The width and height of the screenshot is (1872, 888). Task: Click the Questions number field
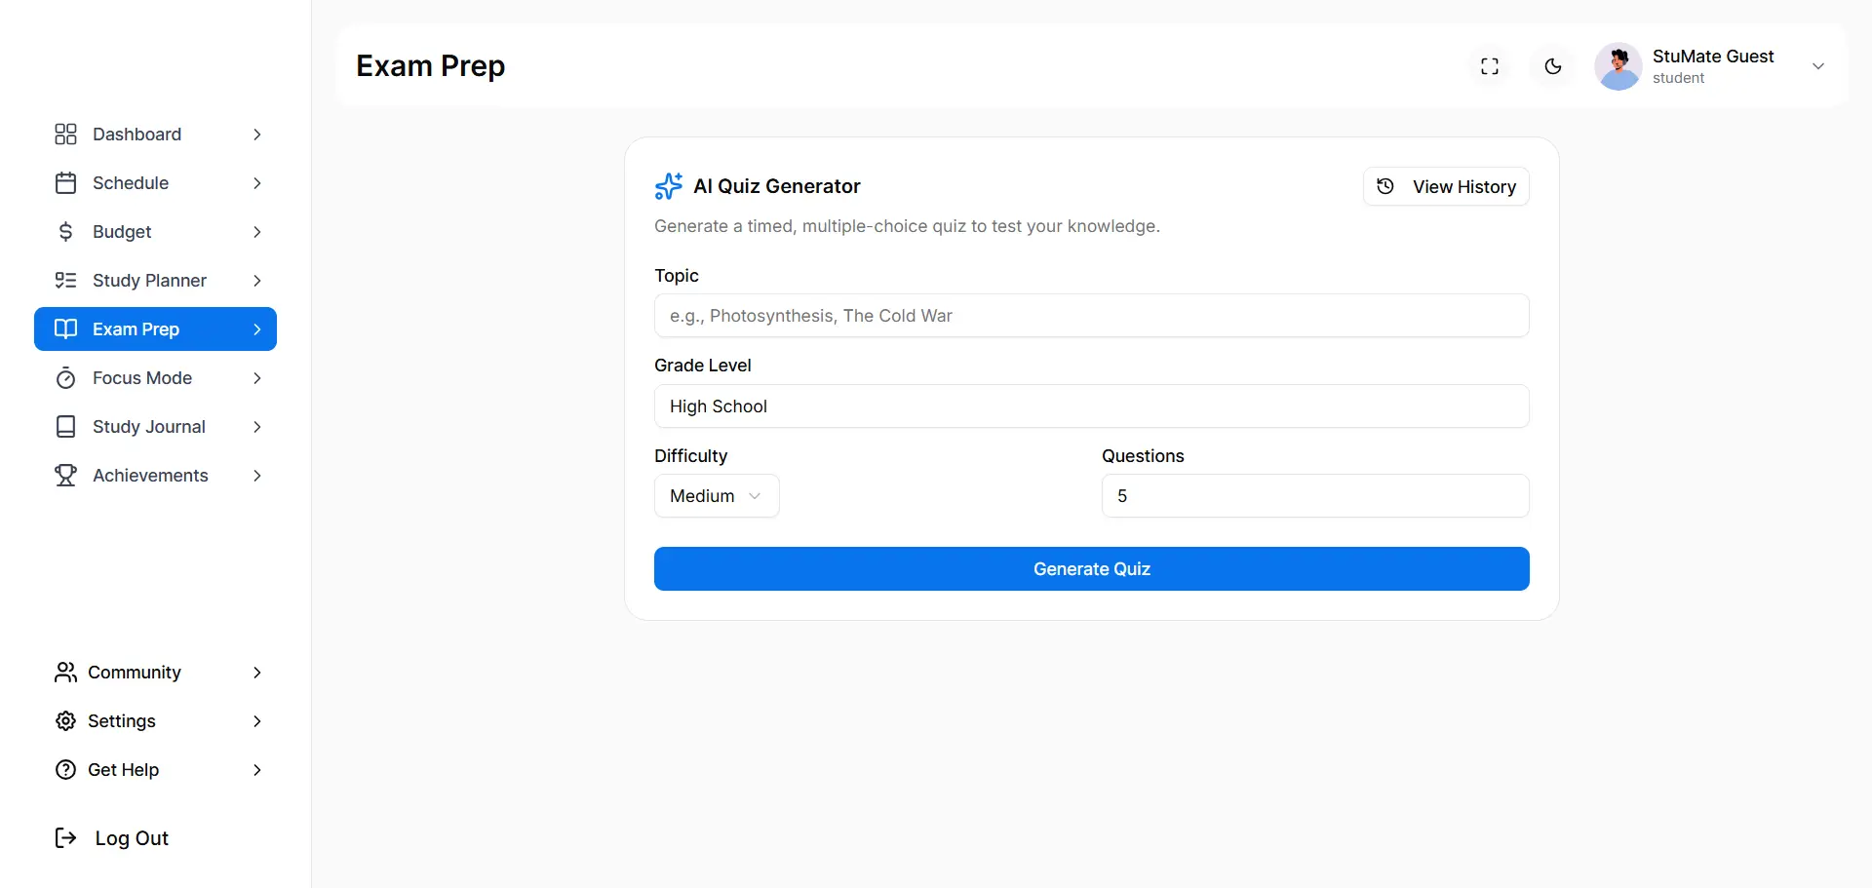[x=1314, y=496]
